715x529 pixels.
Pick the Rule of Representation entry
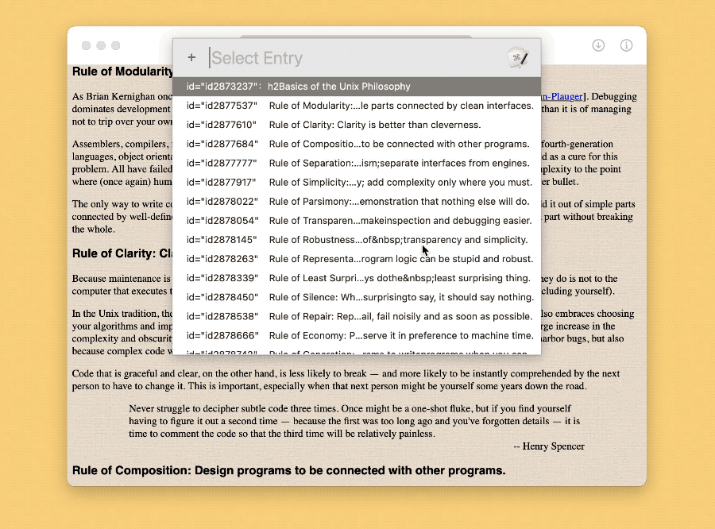[357, 259]
